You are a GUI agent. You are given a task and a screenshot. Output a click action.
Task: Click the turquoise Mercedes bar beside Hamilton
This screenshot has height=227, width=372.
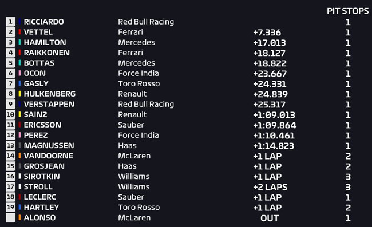point(19,42)
